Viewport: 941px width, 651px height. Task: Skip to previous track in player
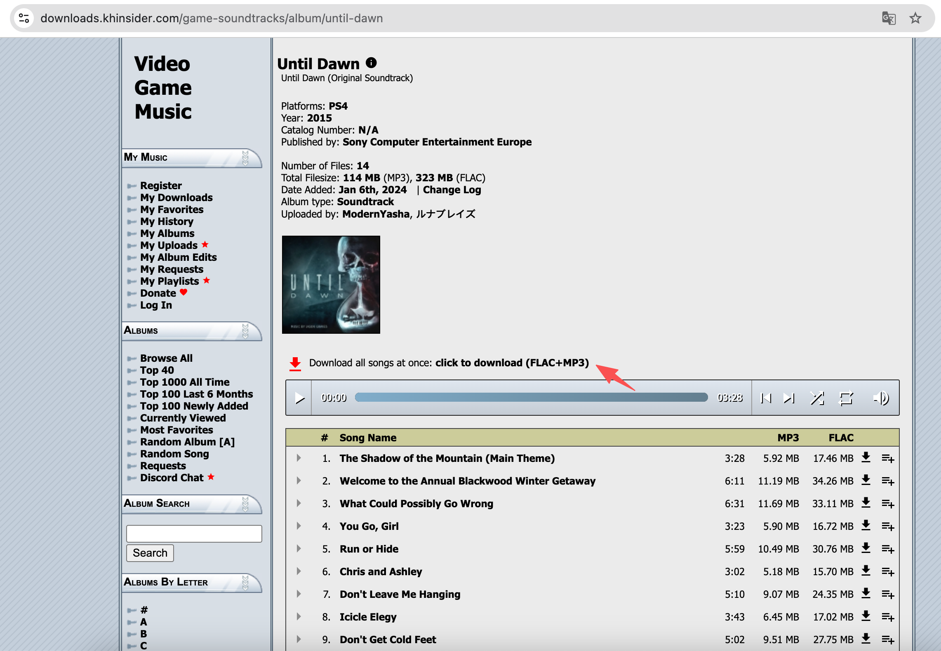(766, 398)
